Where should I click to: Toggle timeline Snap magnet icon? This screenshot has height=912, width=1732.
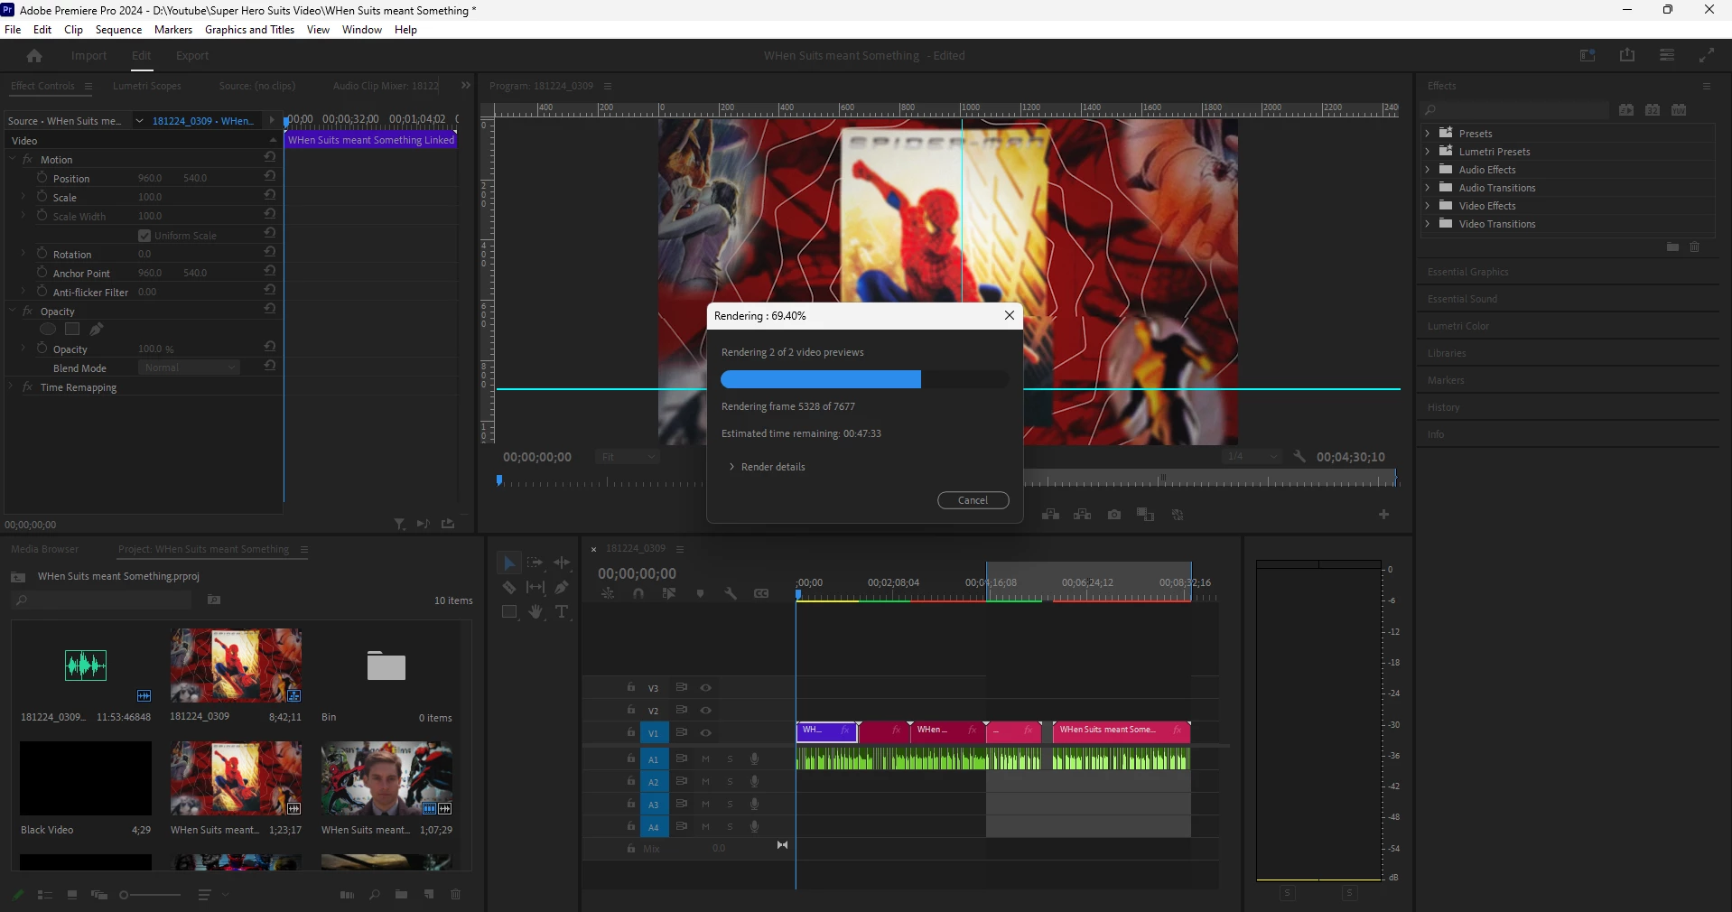coord(638,593)
